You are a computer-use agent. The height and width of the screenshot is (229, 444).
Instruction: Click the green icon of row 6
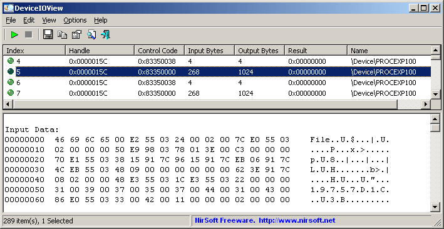click(x=11, y=83)
